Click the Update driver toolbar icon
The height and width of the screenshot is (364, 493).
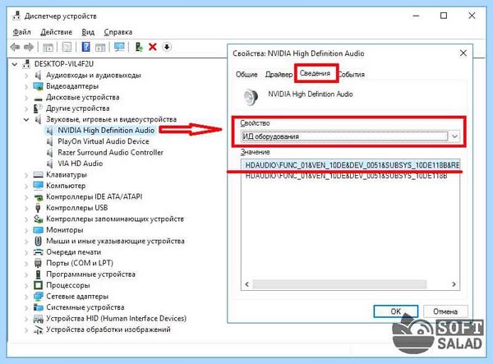[139, 47]
